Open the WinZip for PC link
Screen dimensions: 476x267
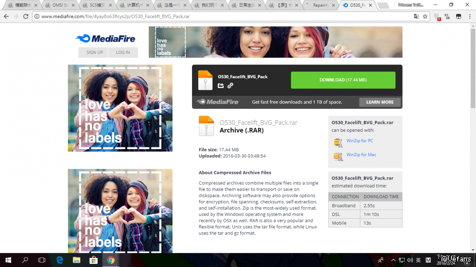tap(359, 141)
